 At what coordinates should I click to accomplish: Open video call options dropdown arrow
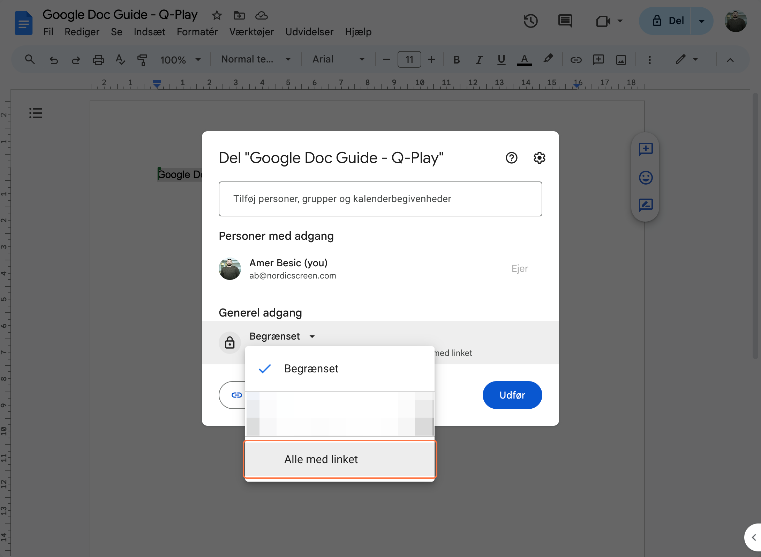(x=620, y=21)
